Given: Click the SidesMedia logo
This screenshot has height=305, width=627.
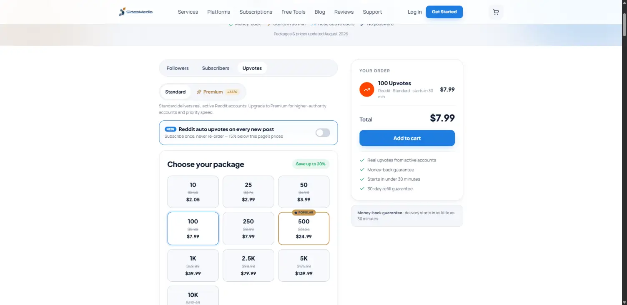Looking at the screenshot, I should pos(136,12).
